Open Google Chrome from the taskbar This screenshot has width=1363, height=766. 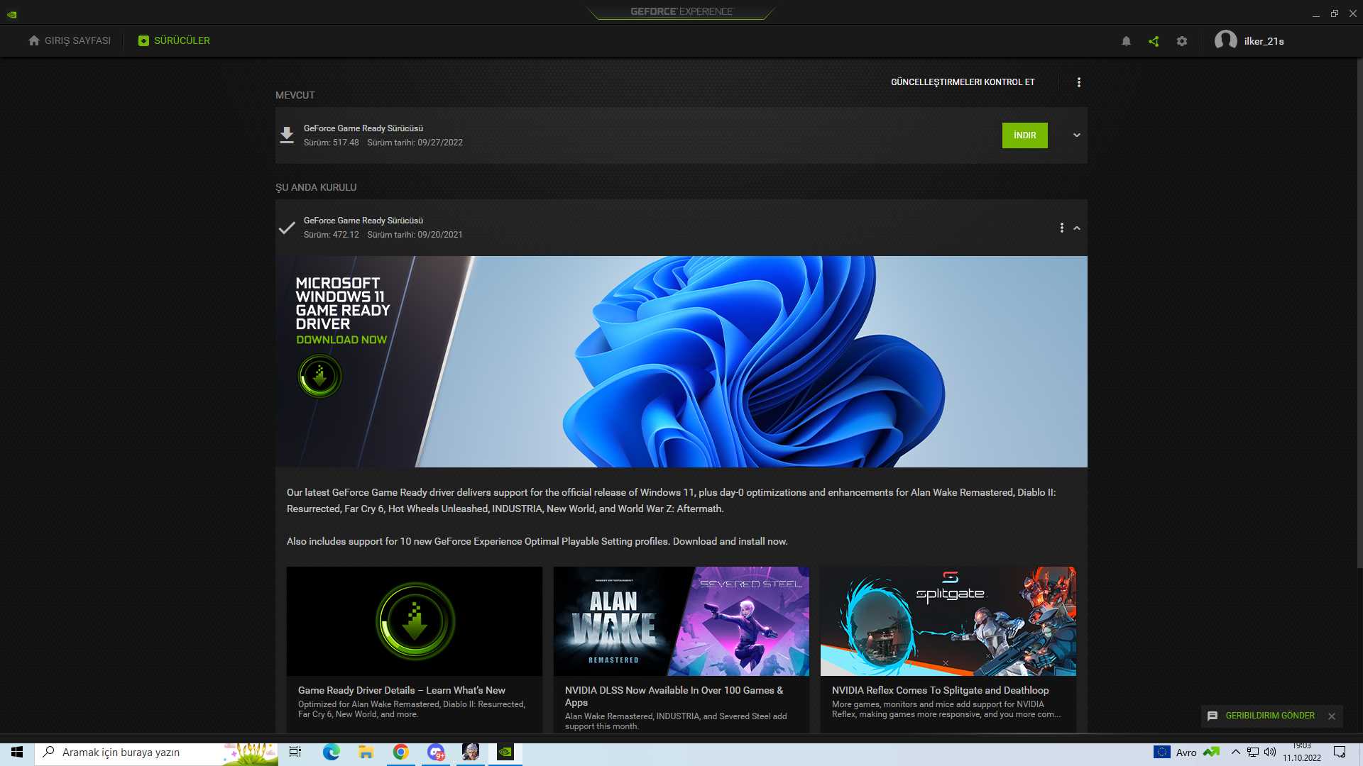[401, 752]
